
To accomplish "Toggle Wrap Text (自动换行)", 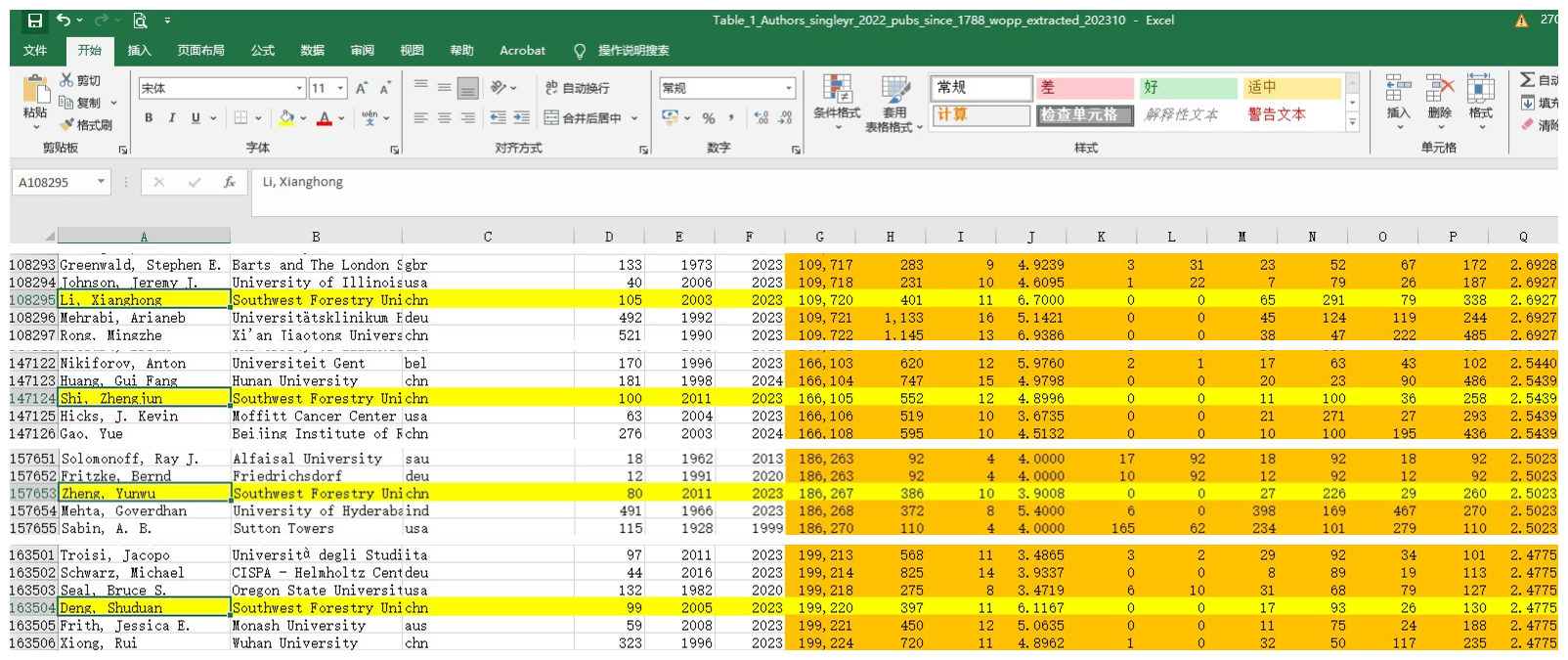I will (577, 88).
